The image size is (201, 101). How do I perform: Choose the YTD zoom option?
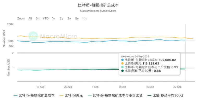point(46,18)
